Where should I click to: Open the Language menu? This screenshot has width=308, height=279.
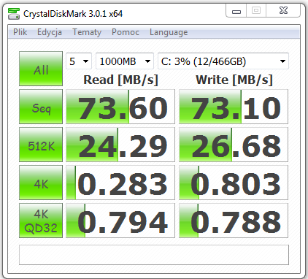[169, 32]
